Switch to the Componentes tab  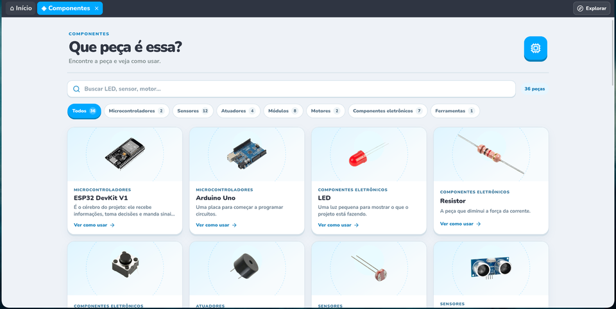click(70, 8)
